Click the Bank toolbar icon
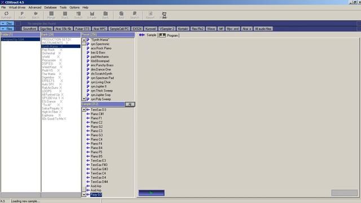This screenshot has width=361, height=203. coord(105,15)
